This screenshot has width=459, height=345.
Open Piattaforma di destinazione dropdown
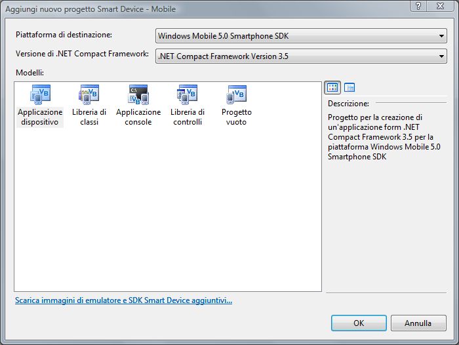301,35
